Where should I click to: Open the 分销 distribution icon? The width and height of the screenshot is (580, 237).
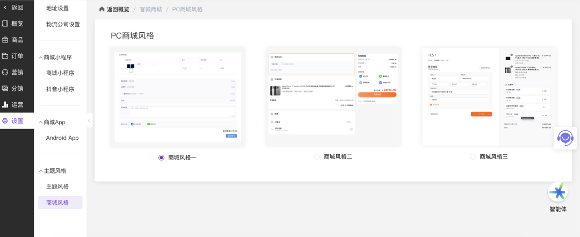pyautogui.click(x=5, y=88)
